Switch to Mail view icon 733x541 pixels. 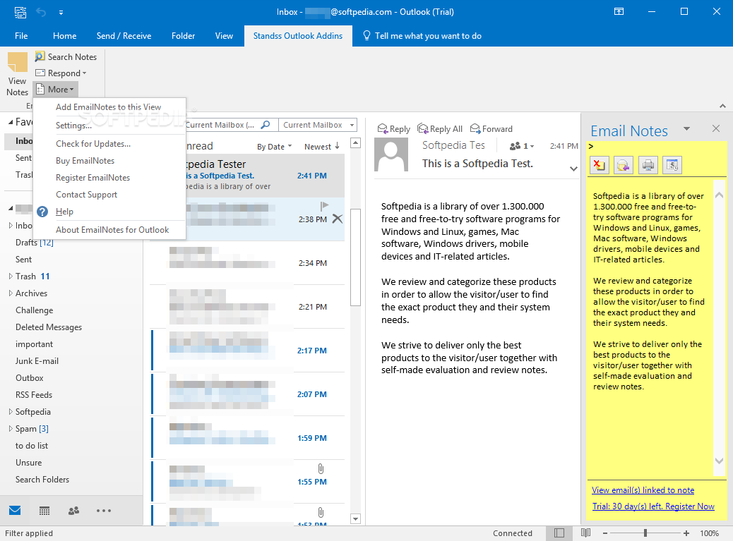point(15,510)
